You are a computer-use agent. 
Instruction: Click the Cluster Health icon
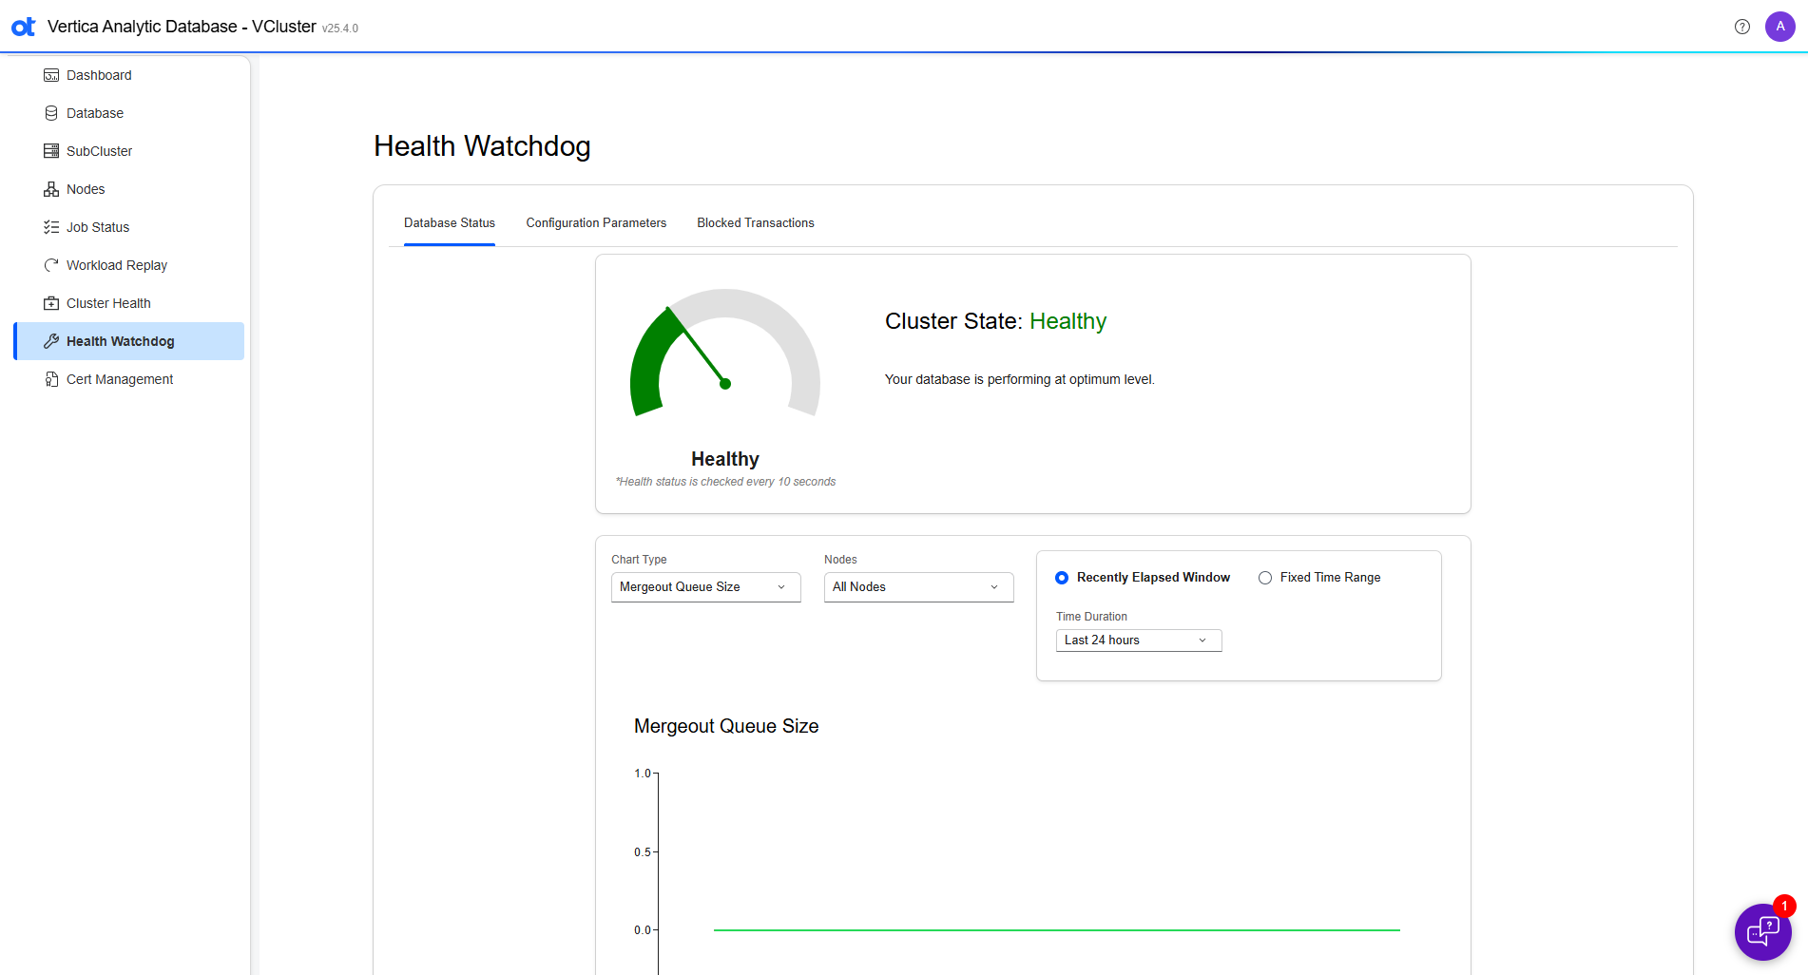point(51,303)
